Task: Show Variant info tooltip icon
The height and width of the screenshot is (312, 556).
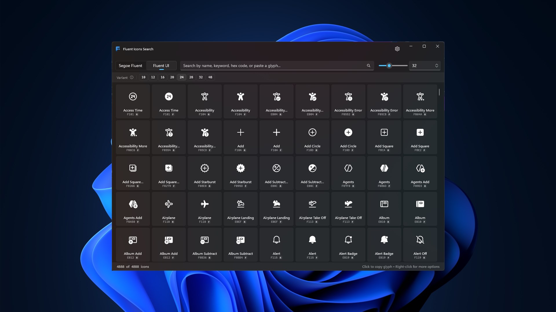Action: 132,77
